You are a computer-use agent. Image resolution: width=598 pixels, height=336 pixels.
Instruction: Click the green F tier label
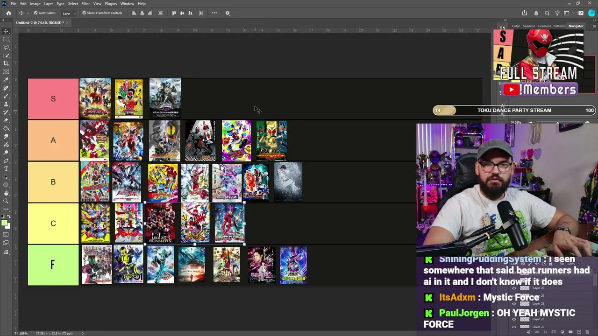click(53, 265)
